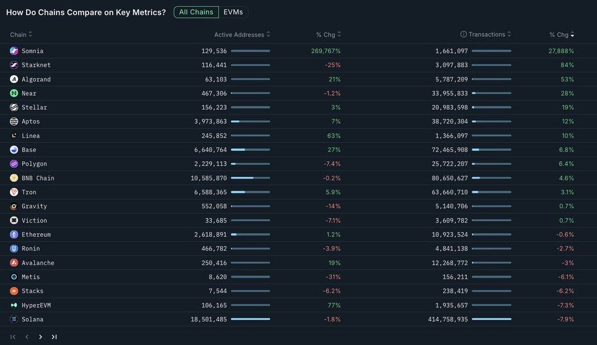Image resolution: width=597 pixels, height=345 pixels.
Task: Click the Linea chain logo icon
Action: click(14, 135)
